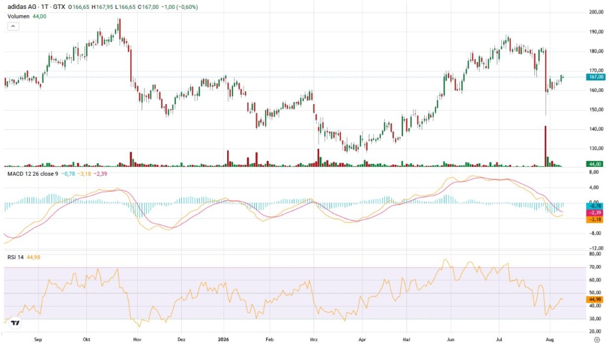This screenshot has height=348, width=606.
Task: Click the volume value label 44,00 on axis
Action: coord(595,164)
